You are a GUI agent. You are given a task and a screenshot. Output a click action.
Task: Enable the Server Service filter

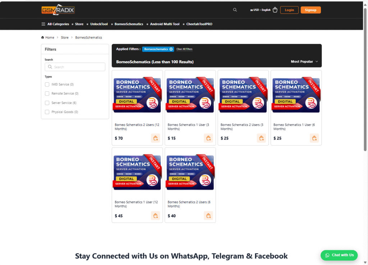(x=47, y=103)
